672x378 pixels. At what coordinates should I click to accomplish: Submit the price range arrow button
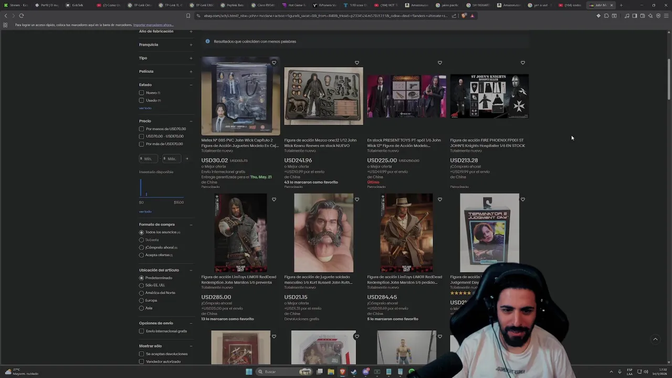(186, 159)
